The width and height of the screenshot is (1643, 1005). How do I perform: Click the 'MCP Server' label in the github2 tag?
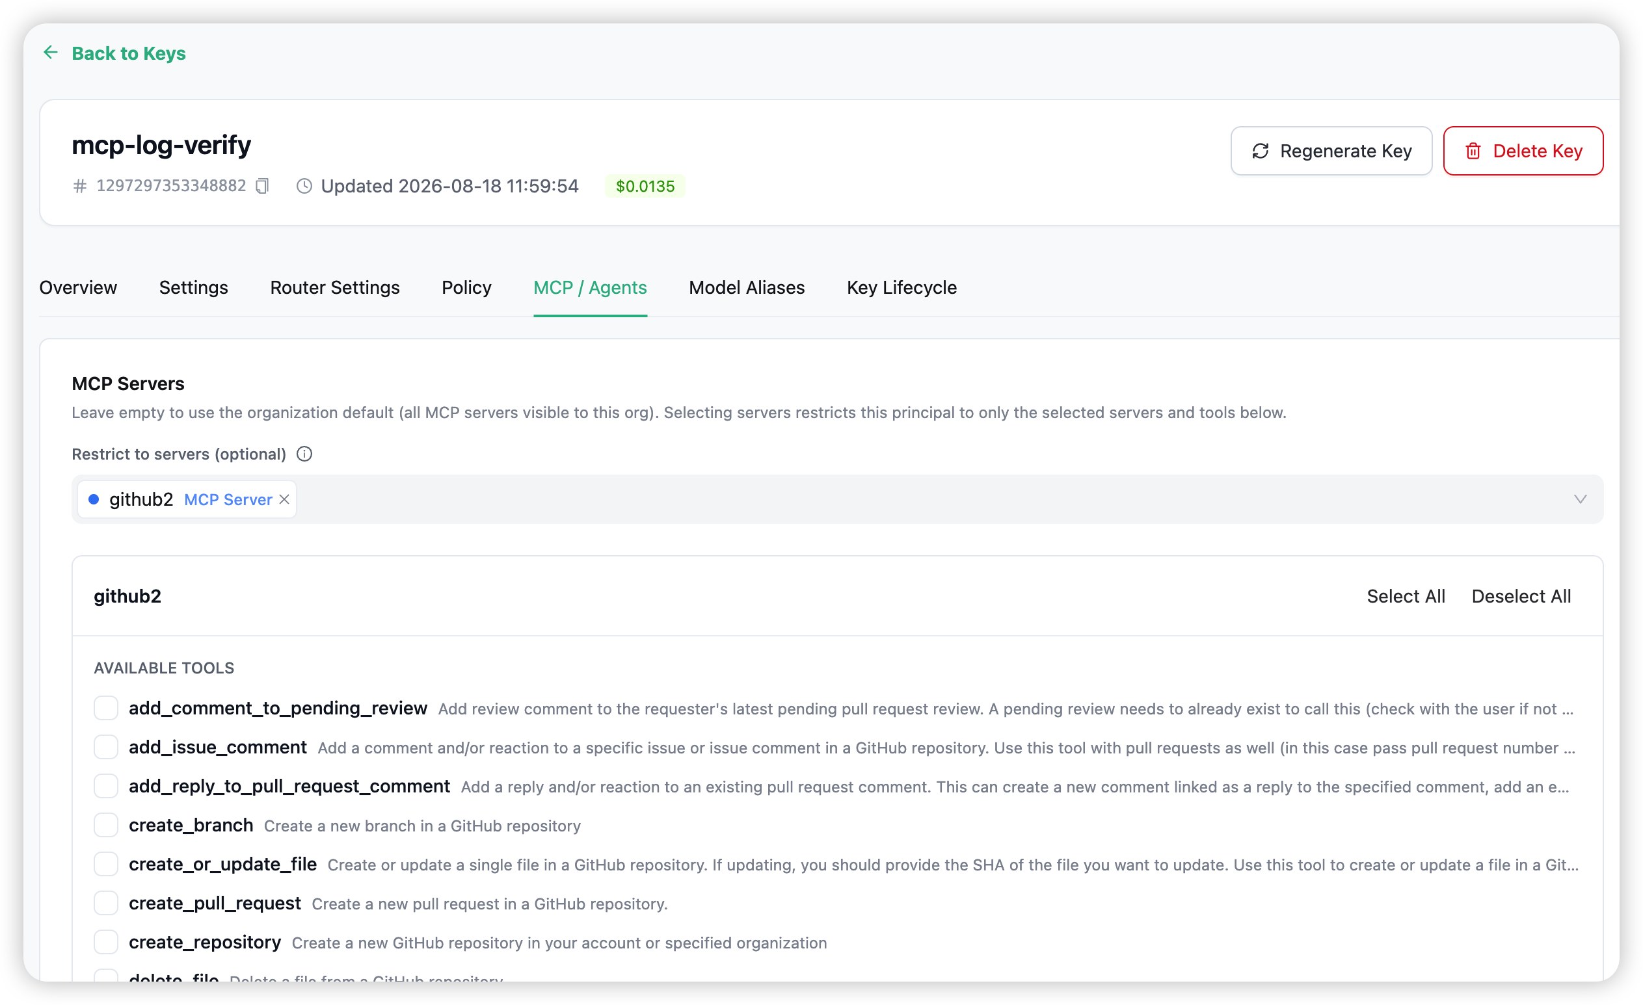tap(228, 499)
